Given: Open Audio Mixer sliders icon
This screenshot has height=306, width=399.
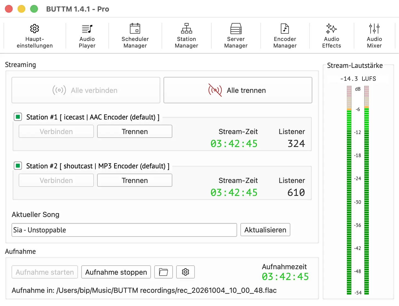Looking at the screenshot, I should [x=374, y=29].
